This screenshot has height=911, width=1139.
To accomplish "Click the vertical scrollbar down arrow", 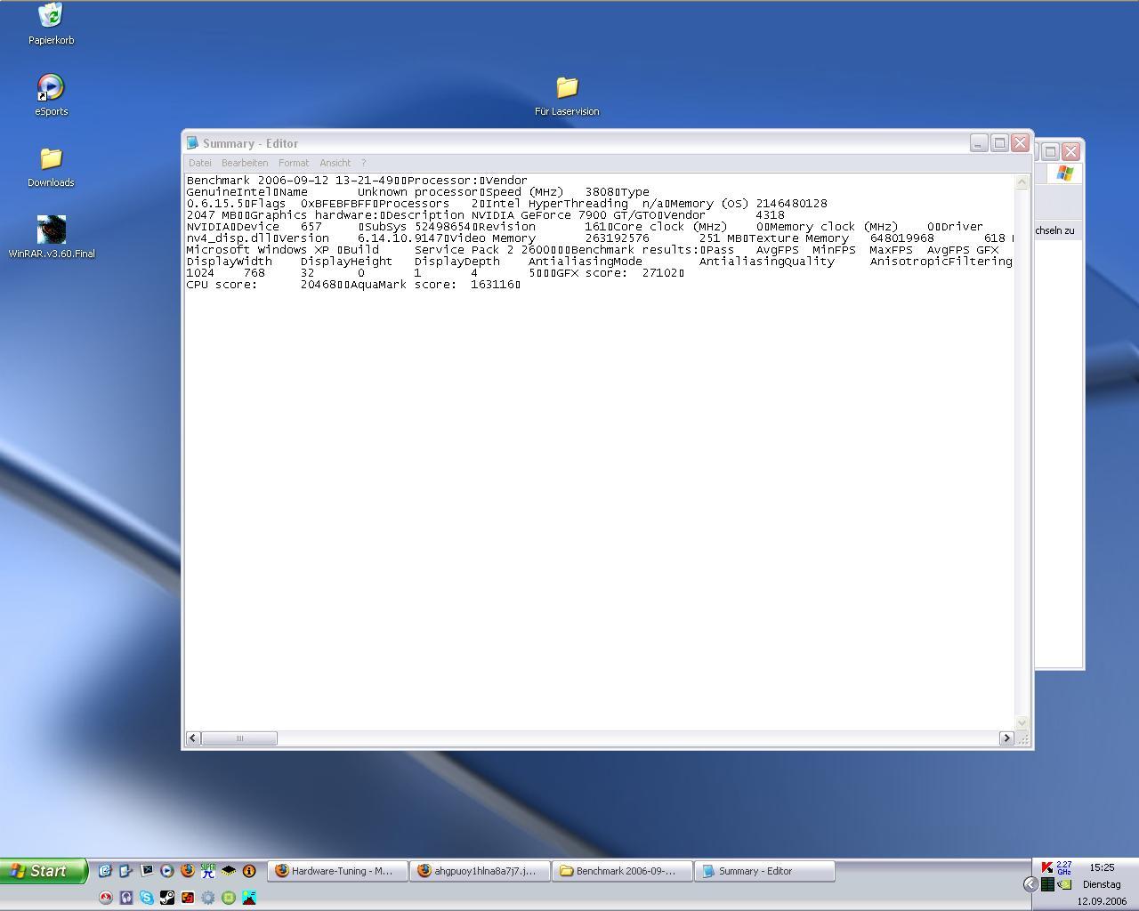I will pyautogui.click(x=1022, y=723).
